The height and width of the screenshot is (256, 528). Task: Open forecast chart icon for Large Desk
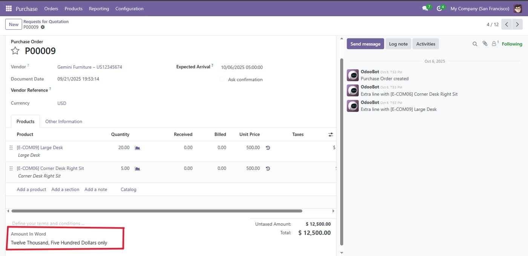click(x=137, y=148)
